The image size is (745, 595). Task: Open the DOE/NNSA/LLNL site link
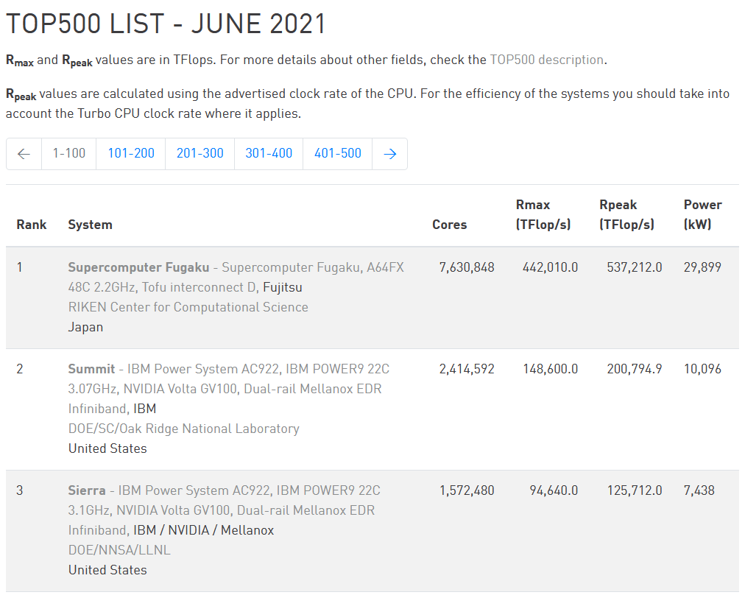pyautogui.click(x=119, y=550)
